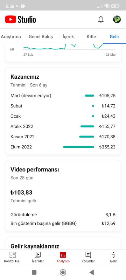Switch to the Araştırma tab
This screenshot has height=280, width=126.
11,37
